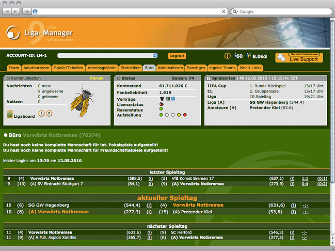Viewport: 335px width, 251px height.
Task: Open the orange circled info icon
Action: point(227,56)
